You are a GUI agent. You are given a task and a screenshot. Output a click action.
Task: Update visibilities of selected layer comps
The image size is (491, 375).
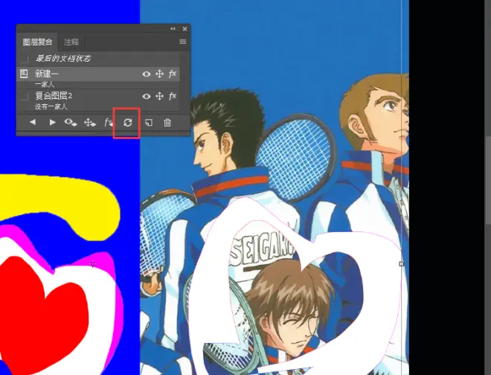click(70, 122)
